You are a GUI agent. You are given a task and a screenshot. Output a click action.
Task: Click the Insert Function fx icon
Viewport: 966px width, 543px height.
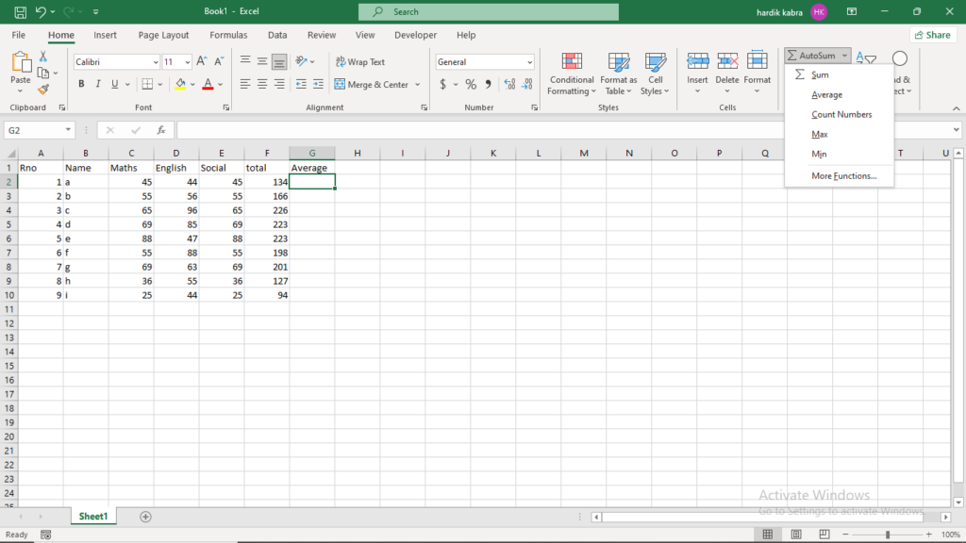point(160,130)
